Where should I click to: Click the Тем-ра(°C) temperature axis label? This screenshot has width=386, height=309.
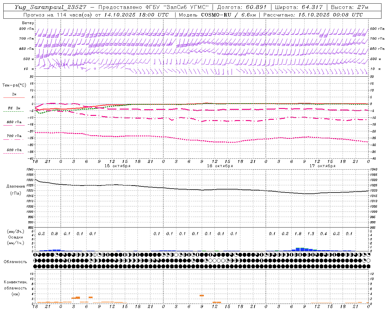(x=14, y=85)
